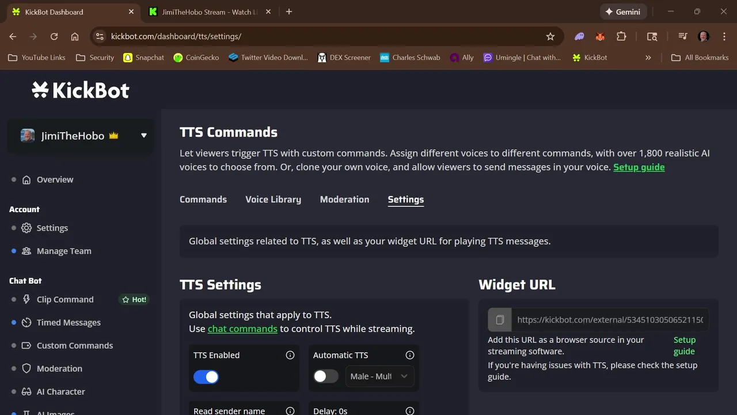
Task: Open a new browser tab
Action: point(289,12)
